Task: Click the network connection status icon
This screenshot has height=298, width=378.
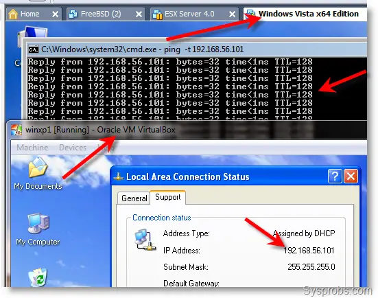Action: point(145,240)
